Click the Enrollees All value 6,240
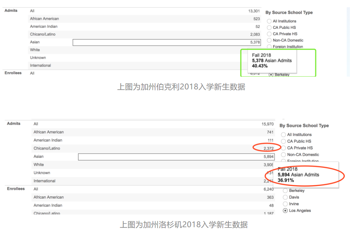353x232 pixels. 268,189
